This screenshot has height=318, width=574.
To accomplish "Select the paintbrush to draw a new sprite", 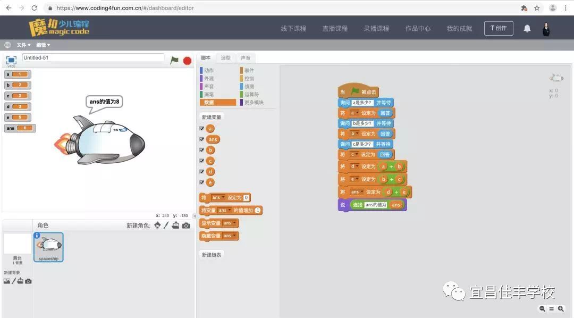I will (x=167, y=225).
